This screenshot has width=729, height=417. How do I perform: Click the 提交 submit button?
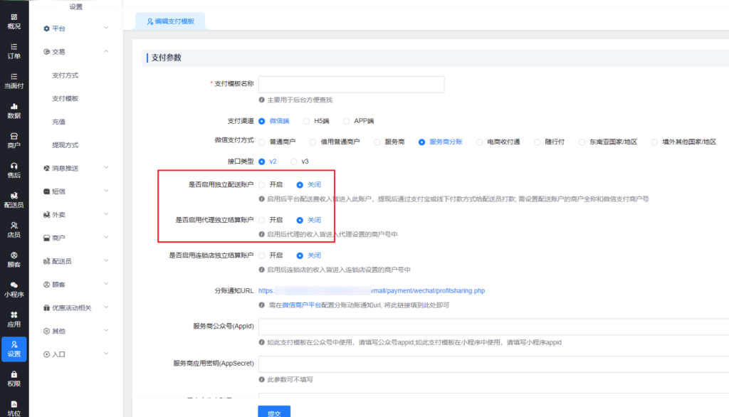(273, 411)
